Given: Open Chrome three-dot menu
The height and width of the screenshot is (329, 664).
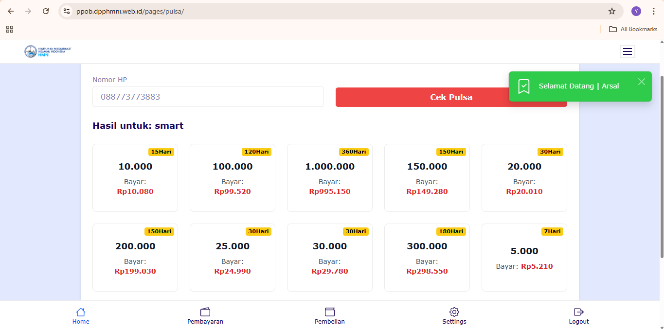Looking at the screenshot, I should [653, 11].
